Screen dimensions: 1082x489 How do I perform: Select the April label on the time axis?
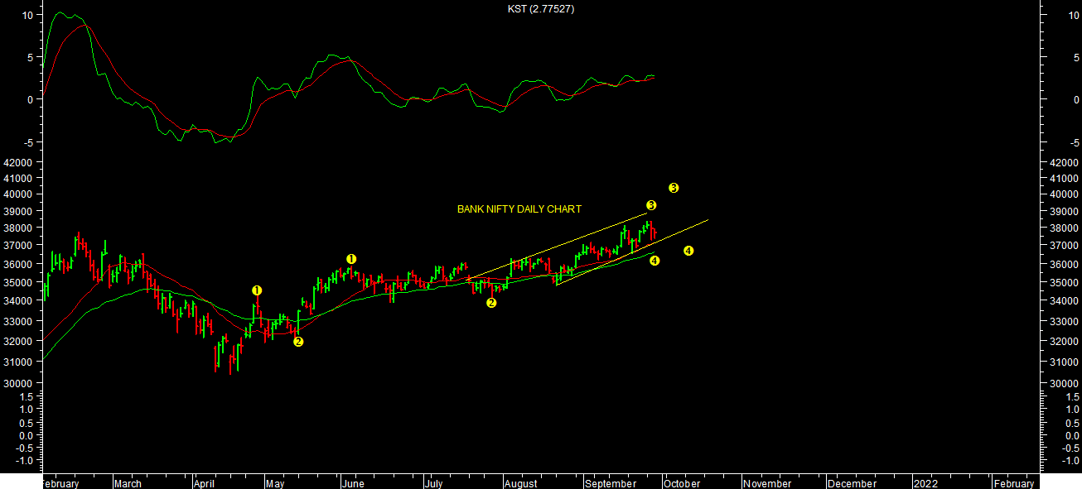pyautogui.click(x=205, y=483)
